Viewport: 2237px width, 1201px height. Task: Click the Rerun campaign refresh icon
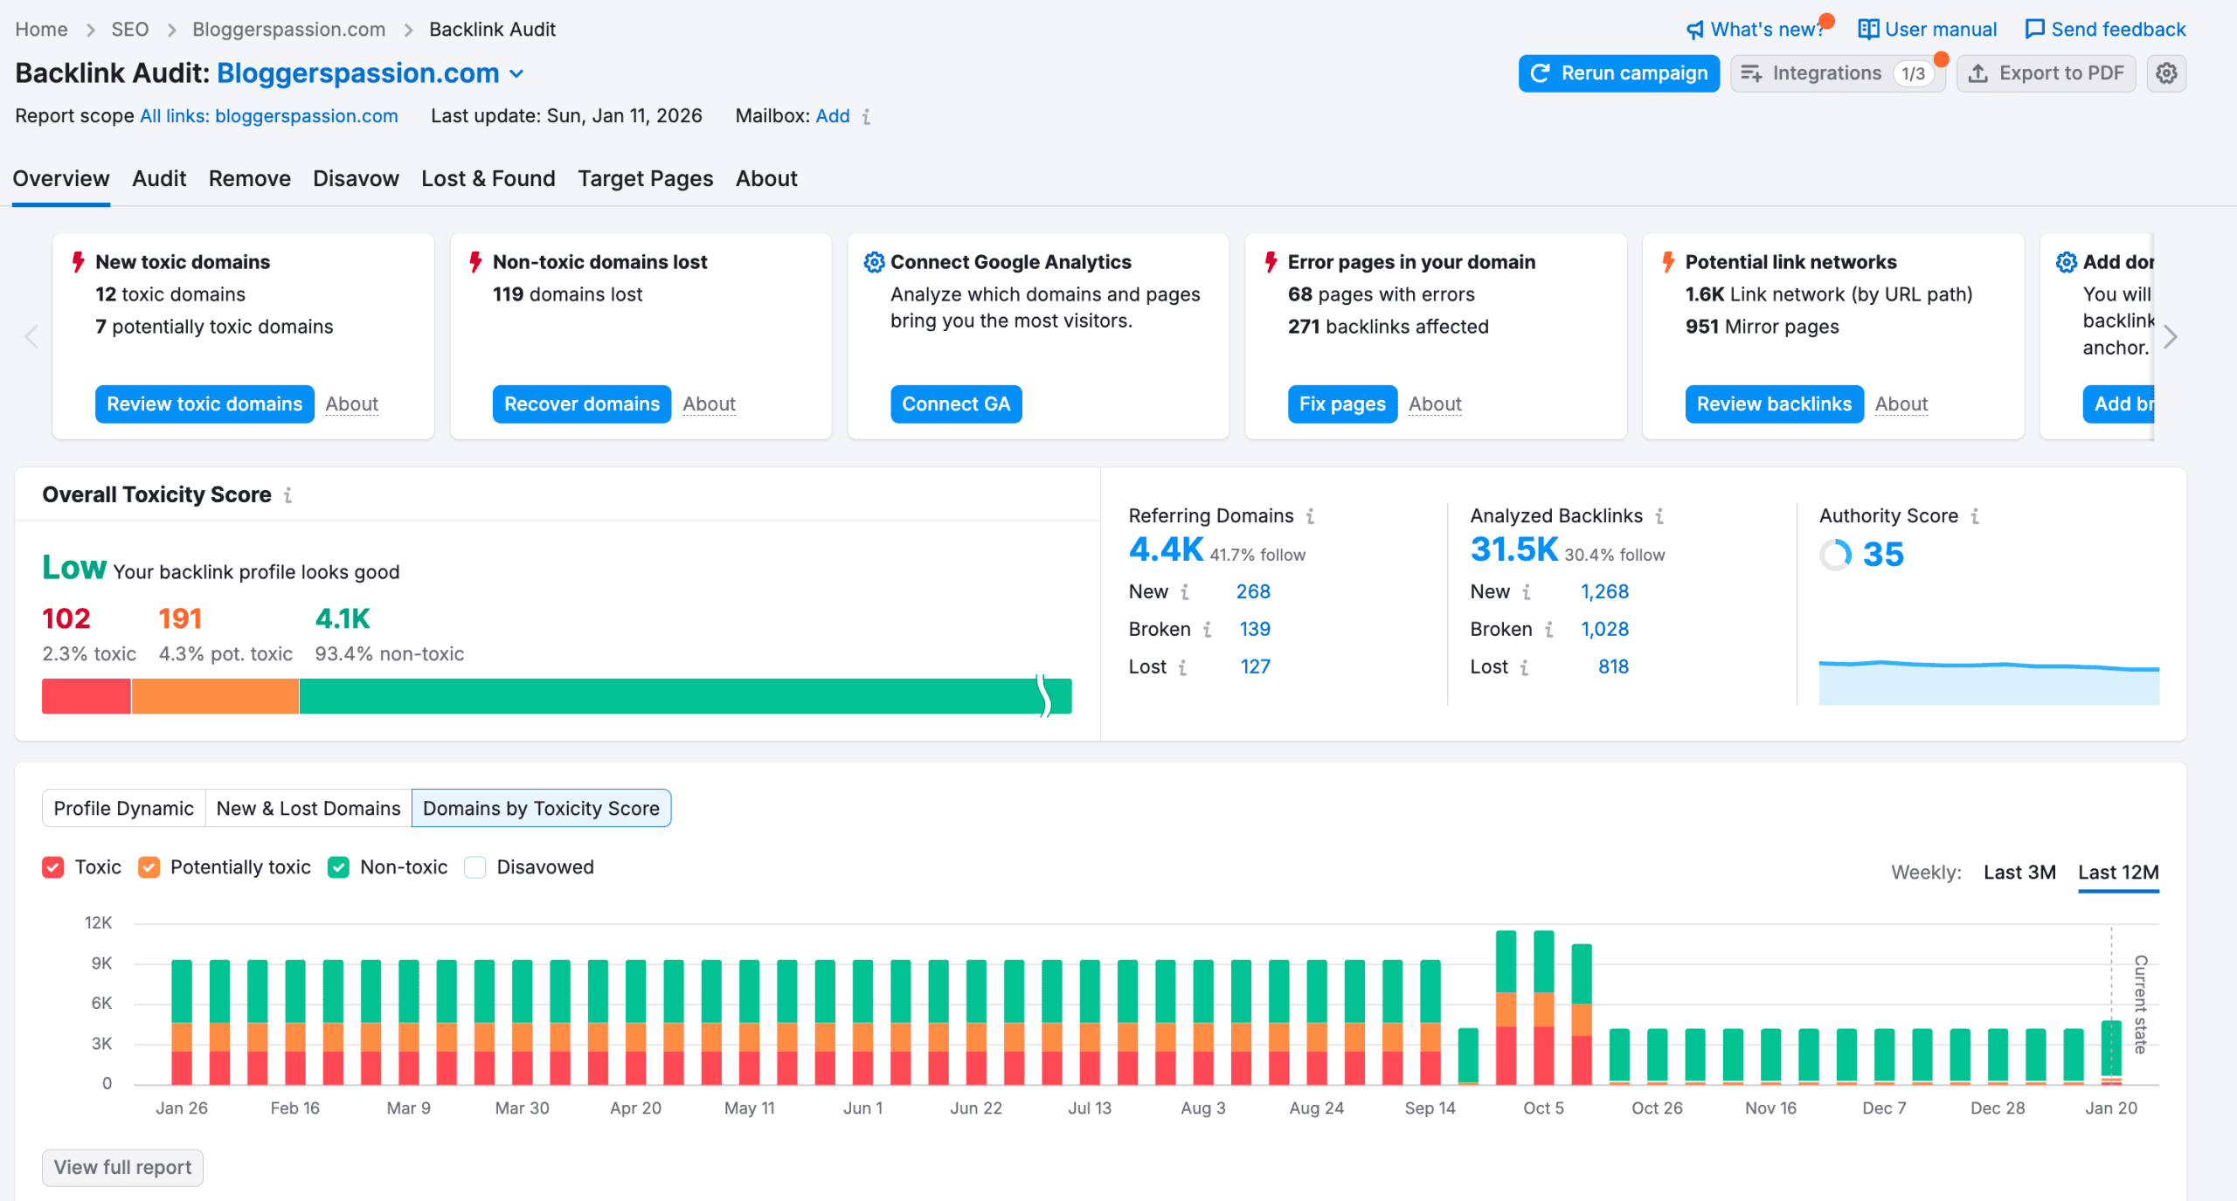tap(1541, 73)
